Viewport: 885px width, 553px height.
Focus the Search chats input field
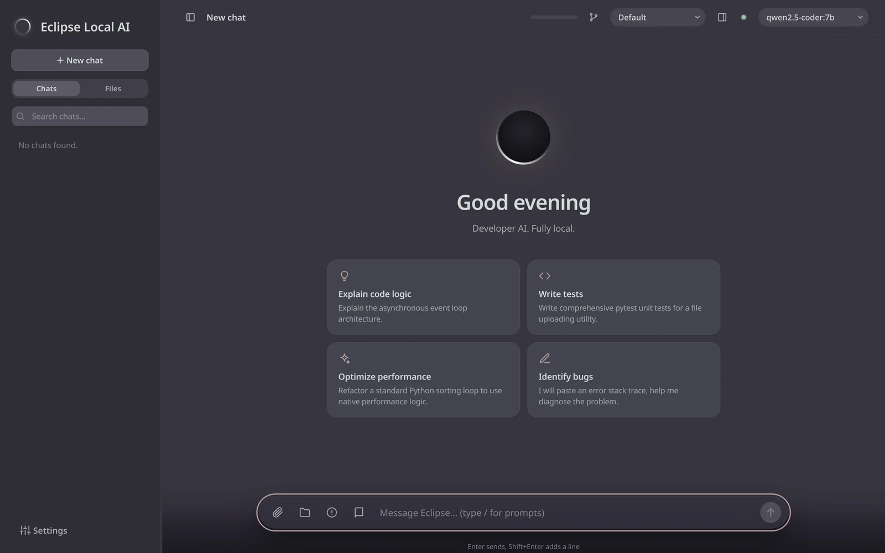pyautogui.click(x=80, y=116)
